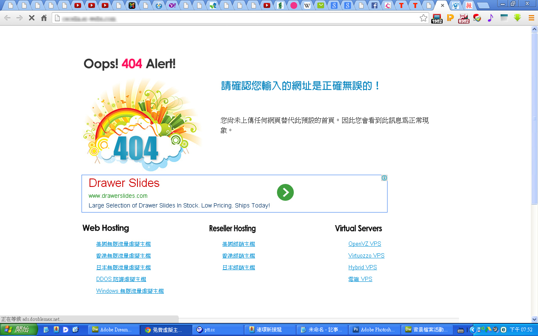
Task: Open the OpenVZ VPS link
Action: tap(365, 244)
